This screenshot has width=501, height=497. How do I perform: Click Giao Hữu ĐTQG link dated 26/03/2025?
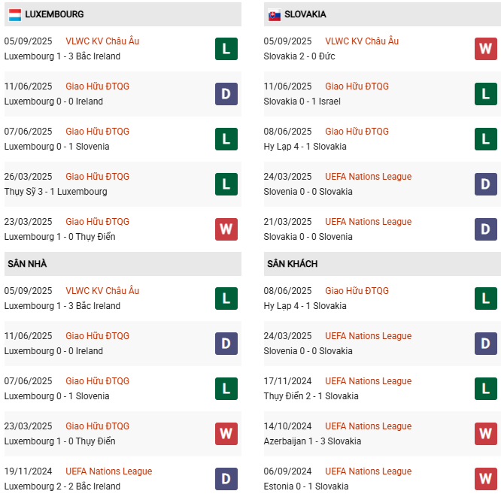pyautogui.click(x=97, y=177)
